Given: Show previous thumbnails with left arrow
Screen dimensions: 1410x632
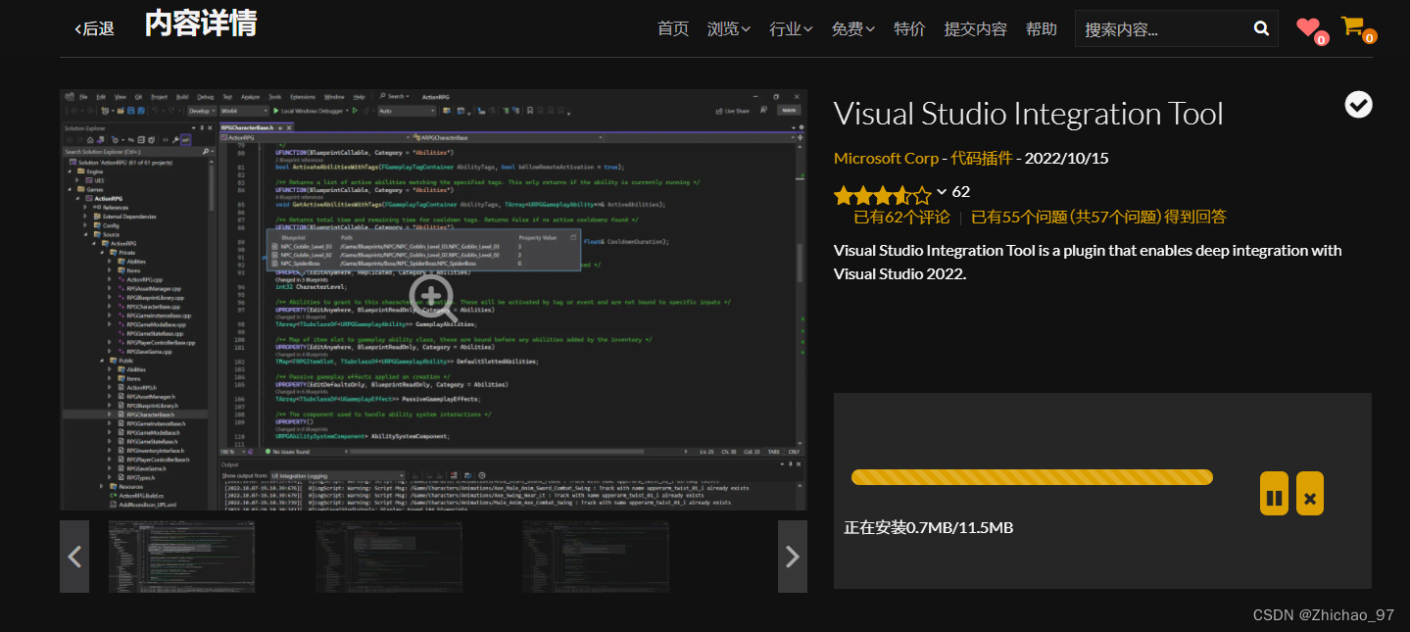Looking at the screenshot, I should pos(74,557).
